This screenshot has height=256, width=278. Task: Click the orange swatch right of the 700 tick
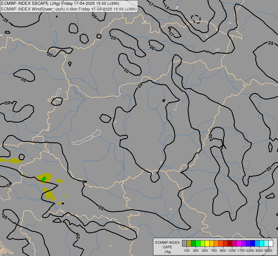[x=216, y=243]
